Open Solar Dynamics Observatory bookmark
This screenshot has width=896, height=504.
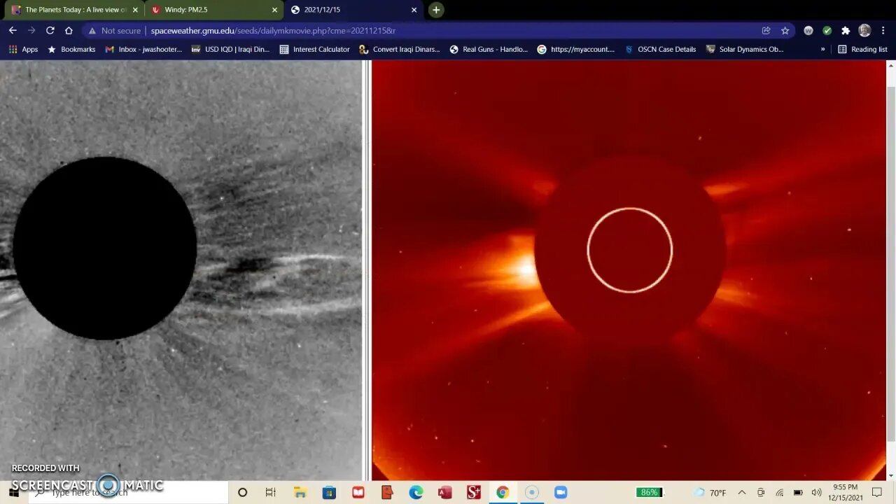click(745, 50)
